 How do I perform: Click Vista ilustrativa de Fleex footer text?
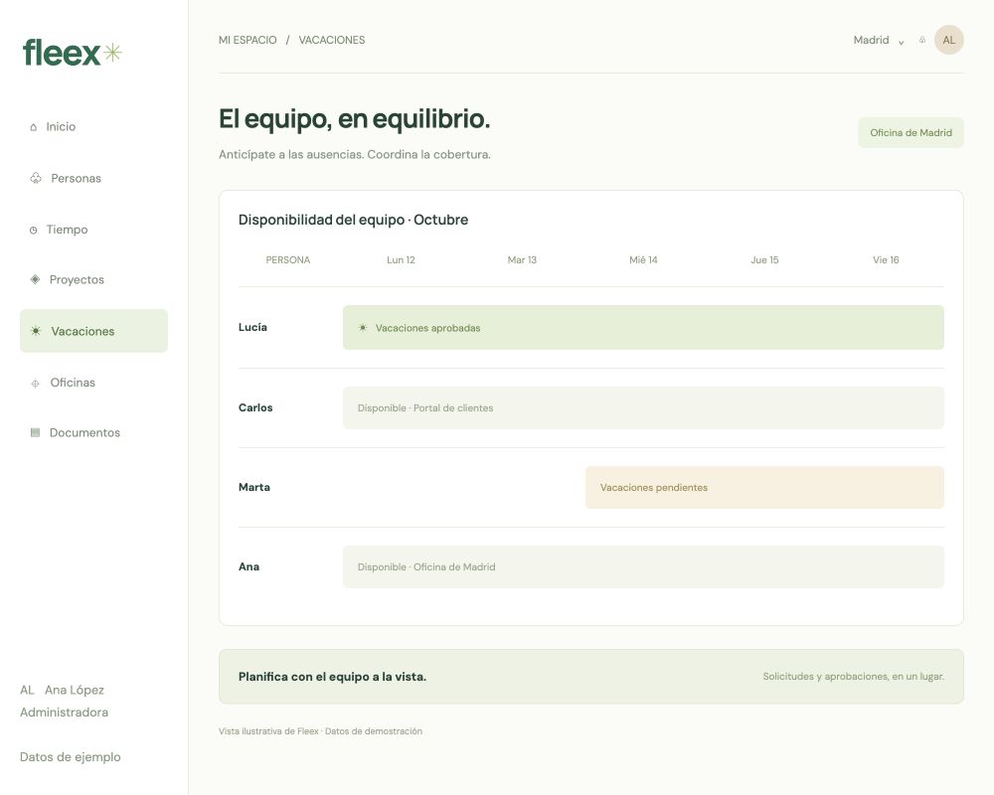pos(320,731)
